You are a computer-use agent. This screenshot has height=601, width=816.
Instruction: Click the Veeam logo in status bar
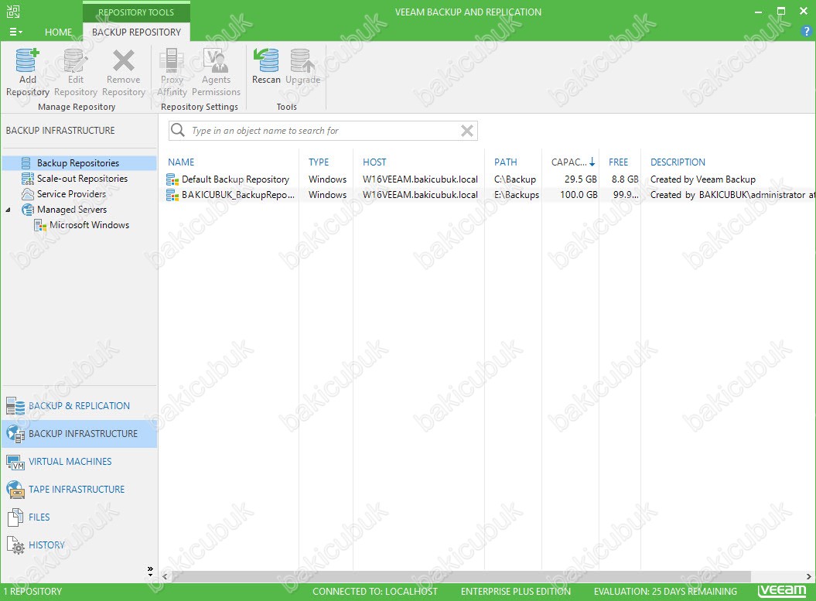point(782,591)
